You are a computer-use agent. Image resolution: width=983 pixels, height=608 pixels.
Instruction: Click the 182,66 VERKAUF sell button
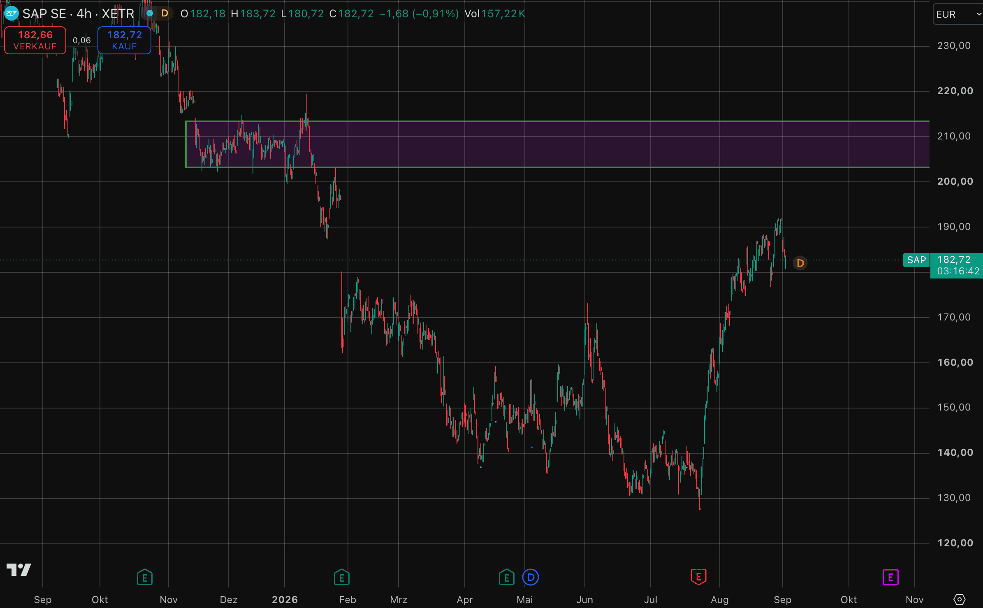35,40
